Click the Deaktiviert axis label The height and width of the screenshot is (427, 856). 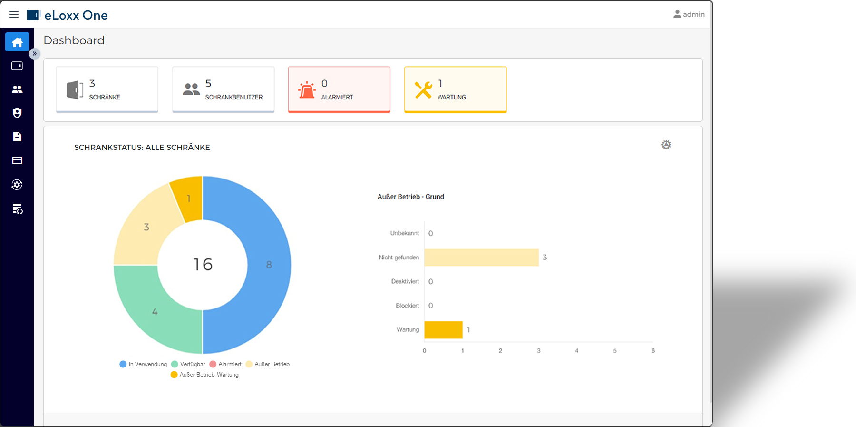405,281
